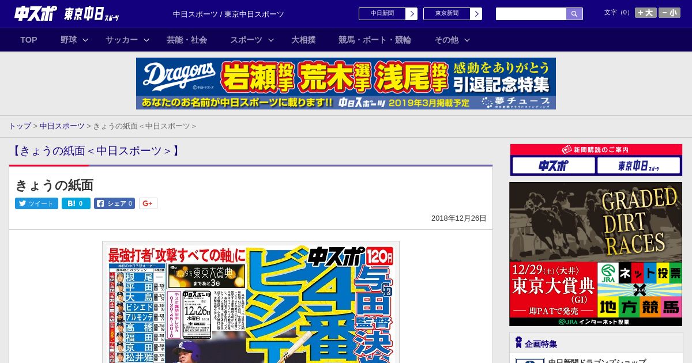Click the きょうの紙面 article heading
This screenshot has height=363, width=692.
coord(54,185)
